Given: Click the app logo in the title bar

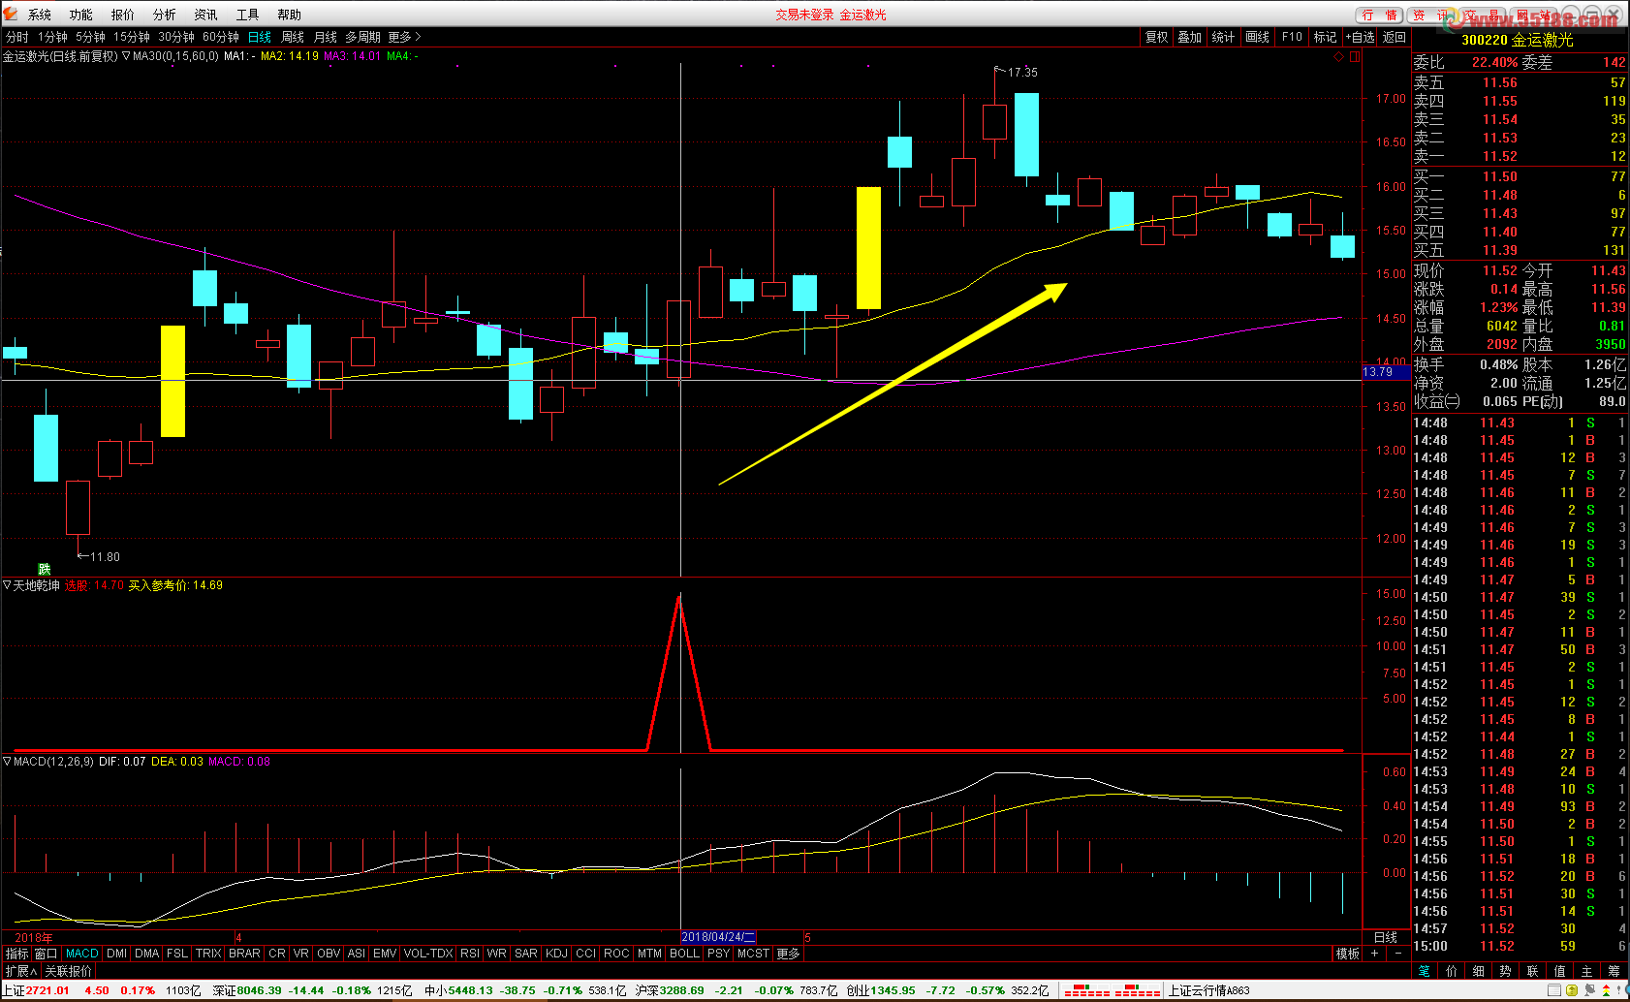Looking at the screenshot, I should (x=11, y=14).
